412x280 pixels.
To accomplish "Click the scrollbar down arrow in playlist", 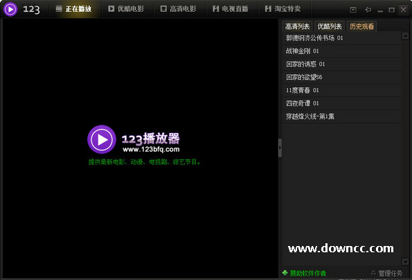I will pyautogui.click(x=405, y=261).
